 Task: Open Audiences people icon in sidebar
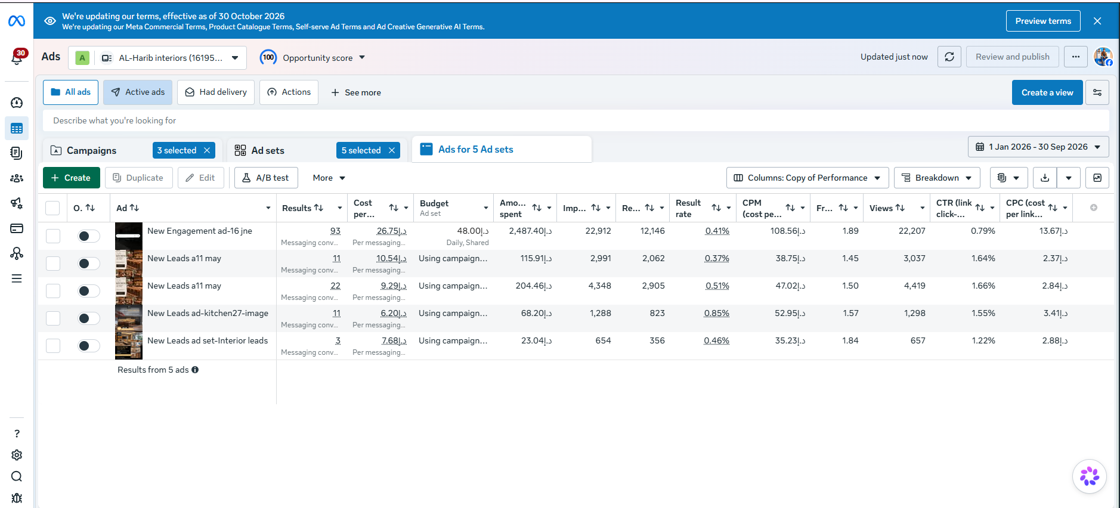[x=17, y=178]
